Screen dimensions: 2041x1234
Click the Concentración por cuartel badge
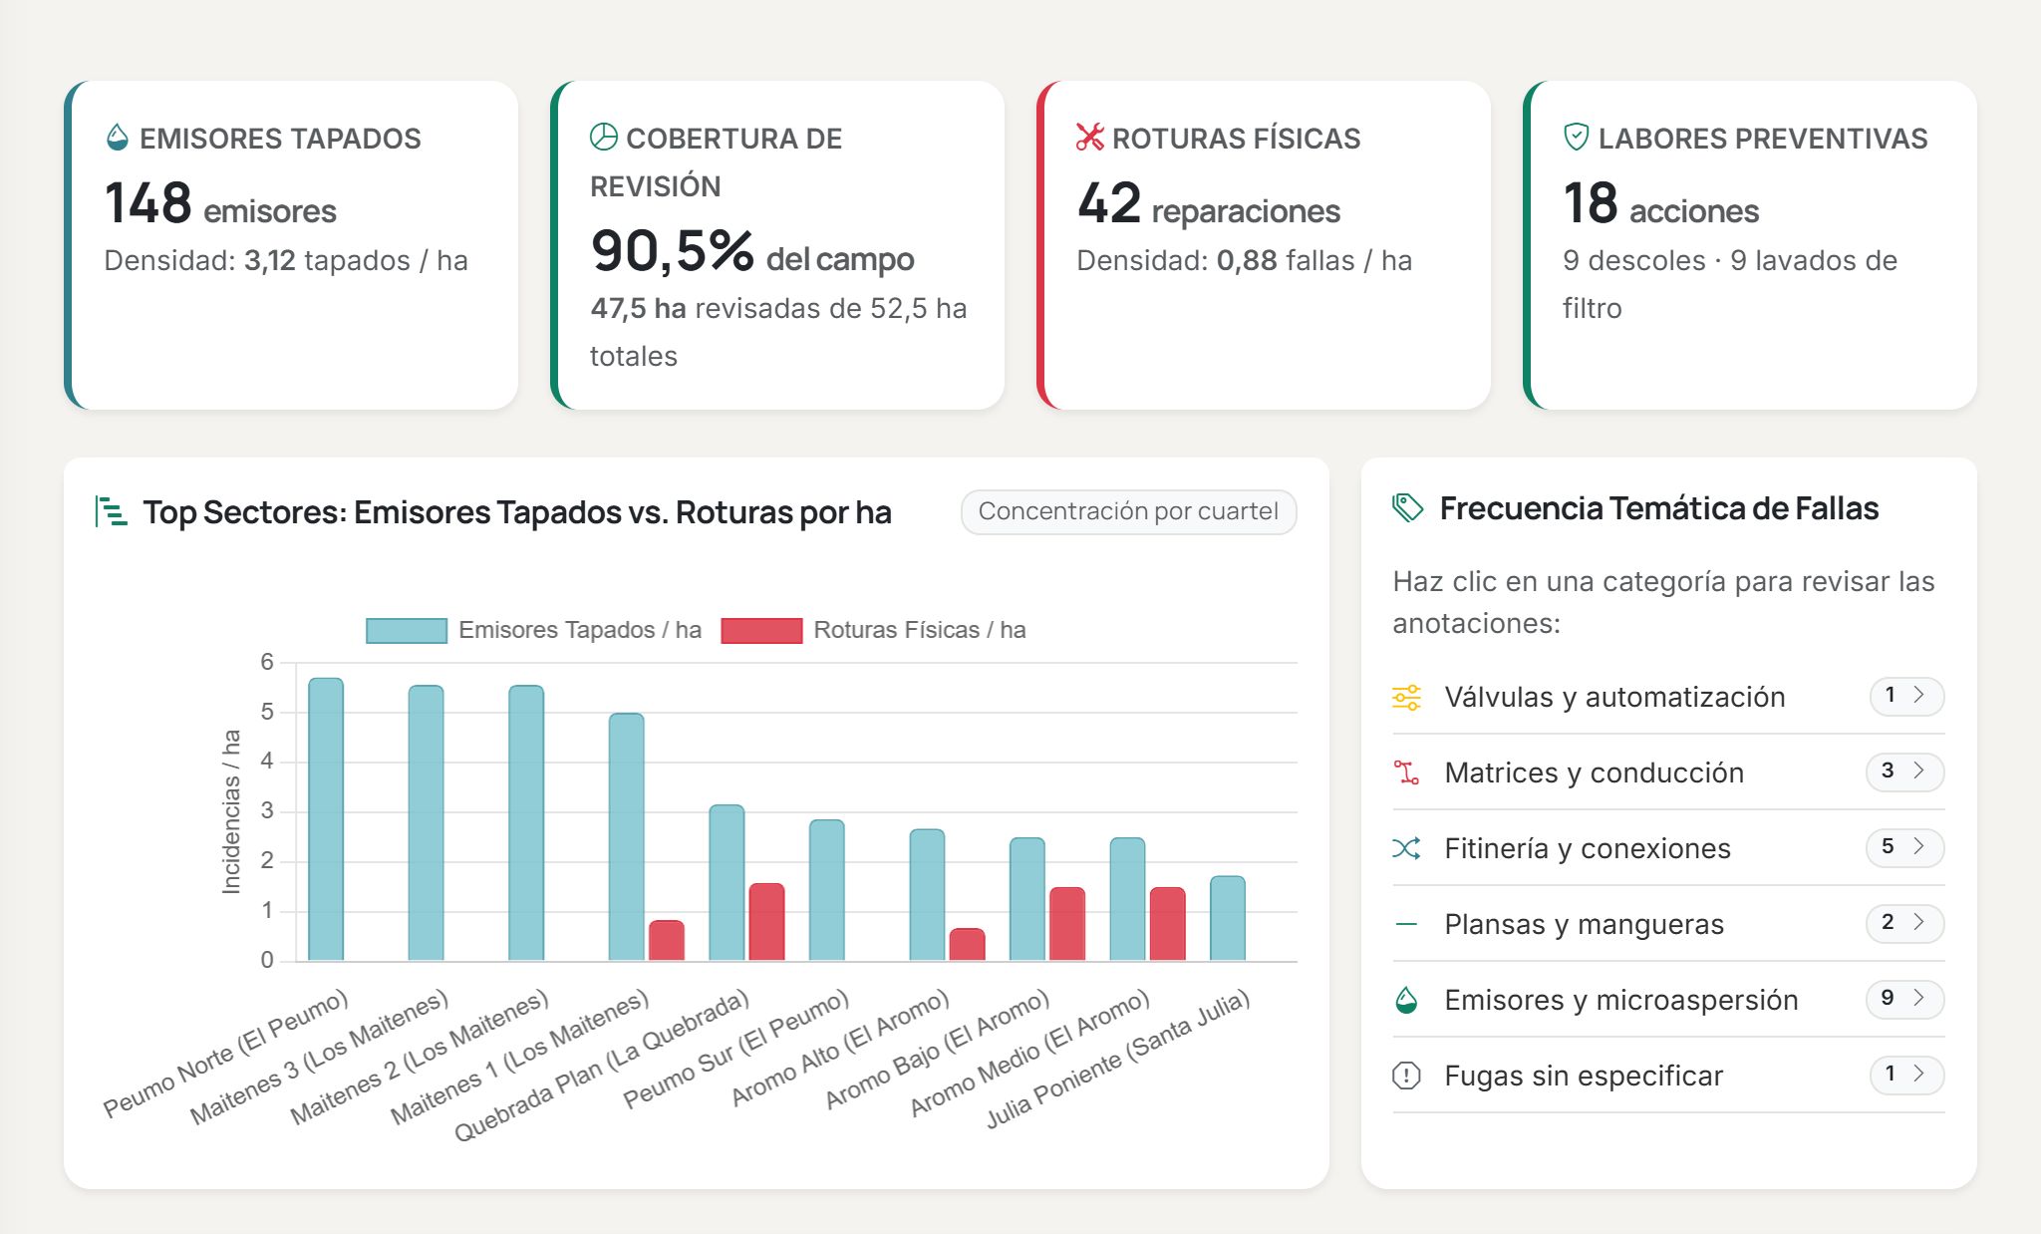[x=1128, y=512]
